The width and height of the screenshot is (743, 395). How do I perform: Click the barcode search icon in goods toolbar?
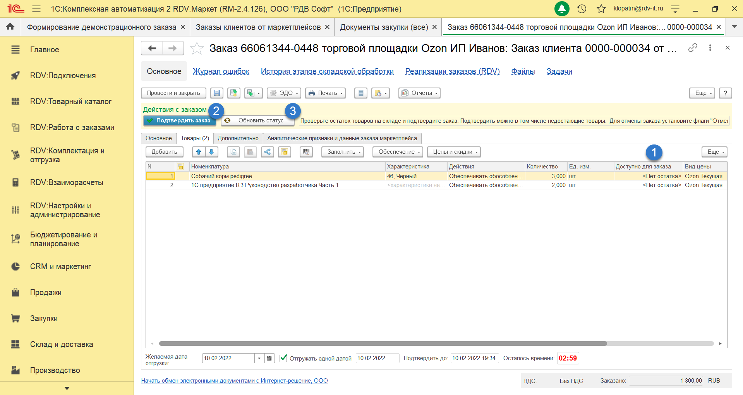tap(306, 152)
